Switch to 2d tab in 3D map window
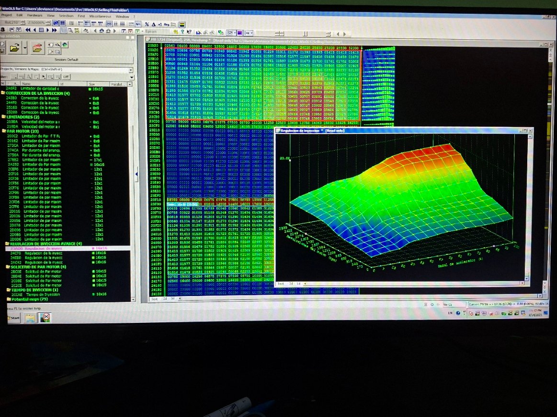Image resolution: width=557 pixels, height=417 pixels. (x=289, y=284)
